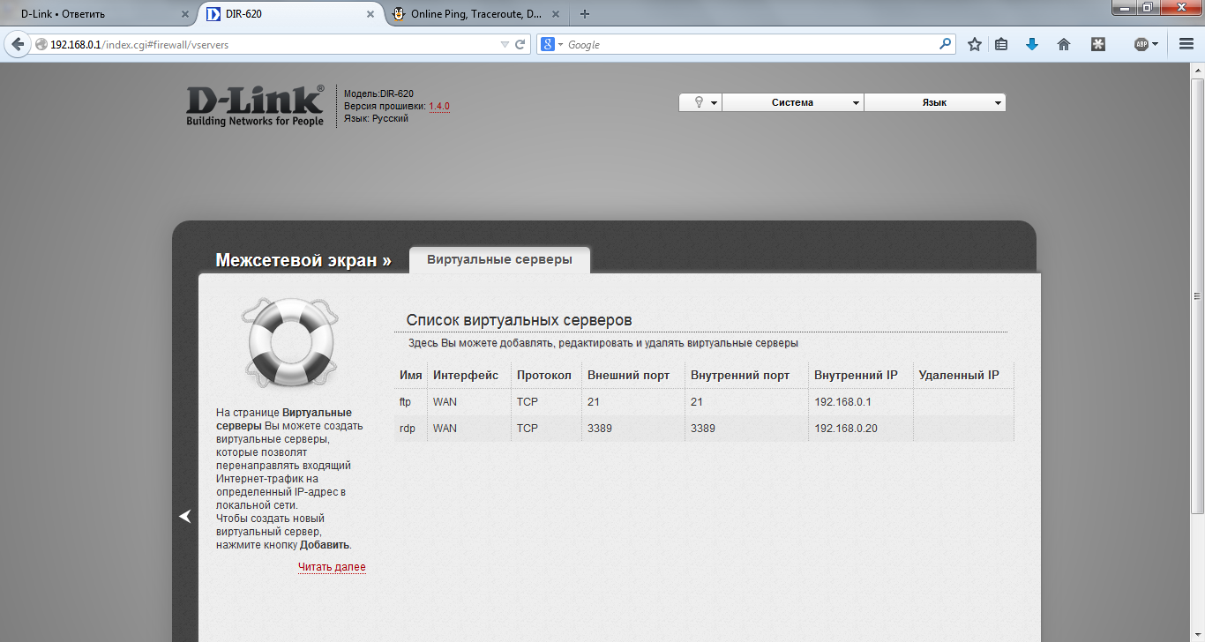Click the Интерфейс column header

point(466,375)
